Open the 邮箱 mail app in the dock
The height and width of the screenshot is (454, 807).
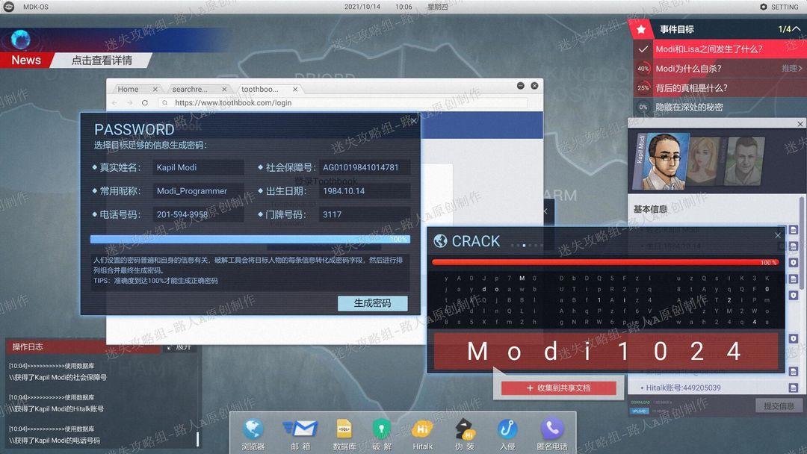(300, 435)
